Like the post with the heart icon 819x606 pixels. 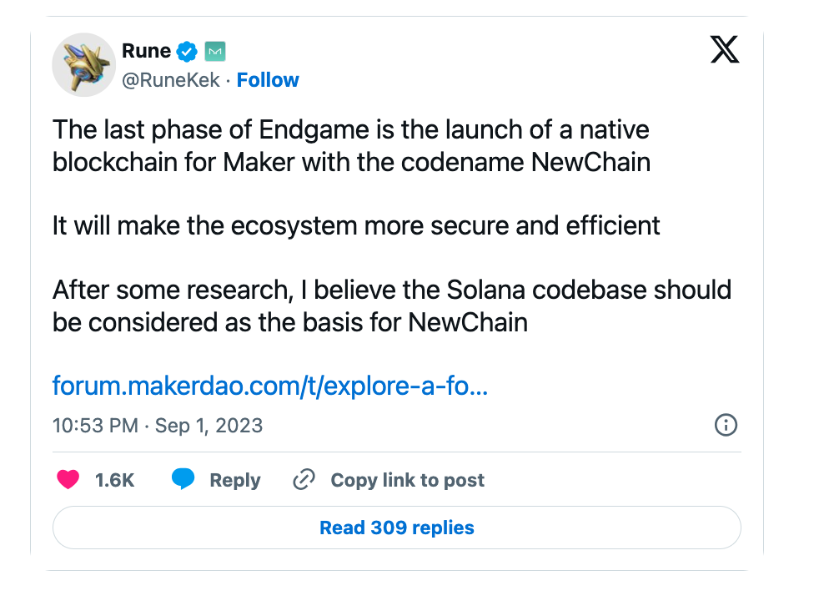point(68,480)
